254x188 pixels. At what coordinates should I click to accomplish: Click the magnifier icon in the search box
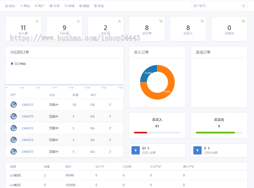243,6
